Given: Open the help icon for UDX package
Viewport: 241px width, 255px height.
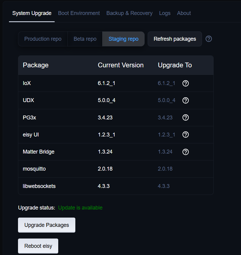Looking at the screenshot, I should pos(185,100).
